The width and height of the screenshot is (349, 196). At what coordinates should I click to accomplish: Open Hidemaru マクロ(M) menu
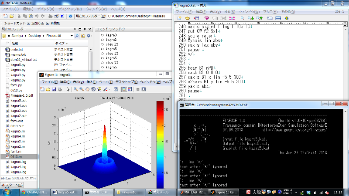point(270,12)
